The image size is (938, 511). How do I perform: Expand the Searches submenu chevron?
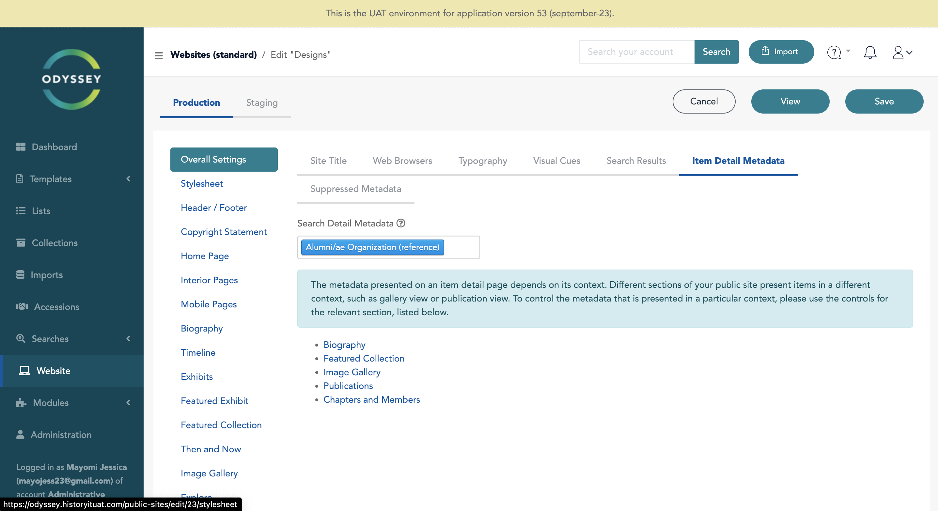pyautogui.click(x=128, y=338)
